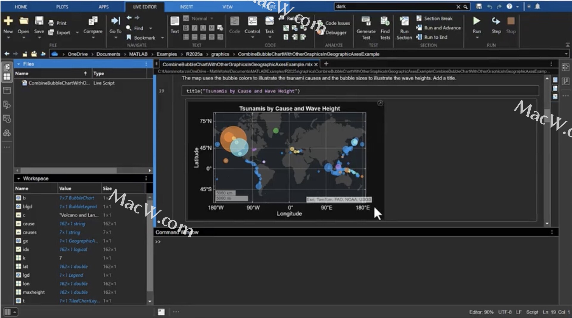
Task: Open the INSERT ribbon tab
Action: pos(186,7)
